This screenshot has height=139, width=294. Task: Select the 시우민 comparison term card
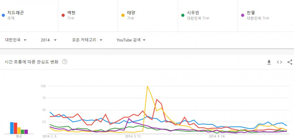point(208,16)
